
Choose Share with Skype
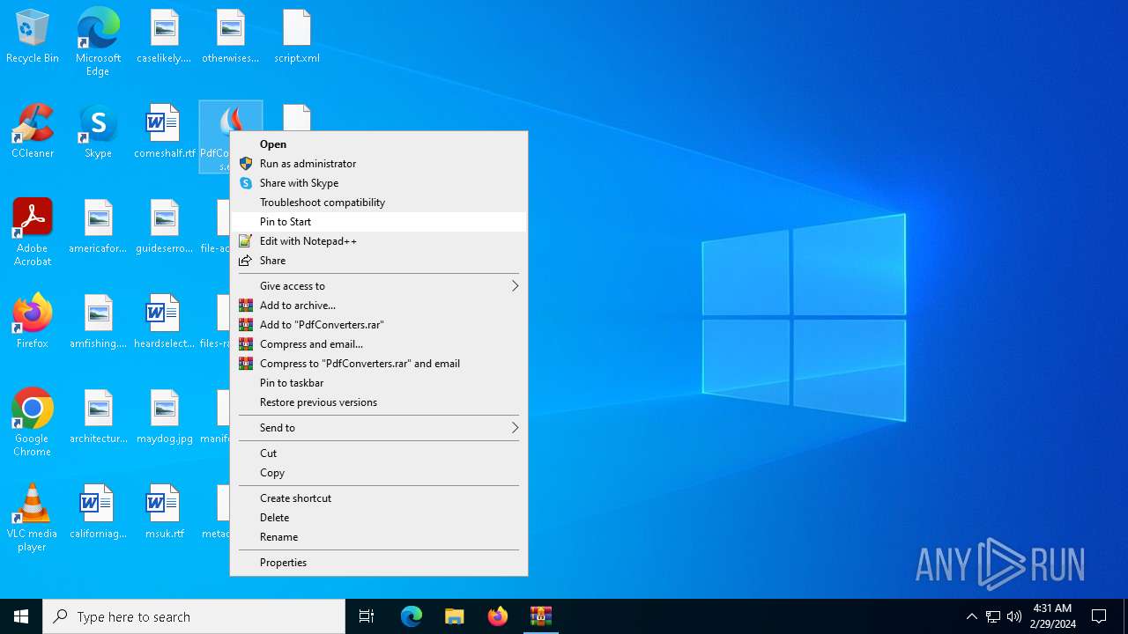pos(379,183)
